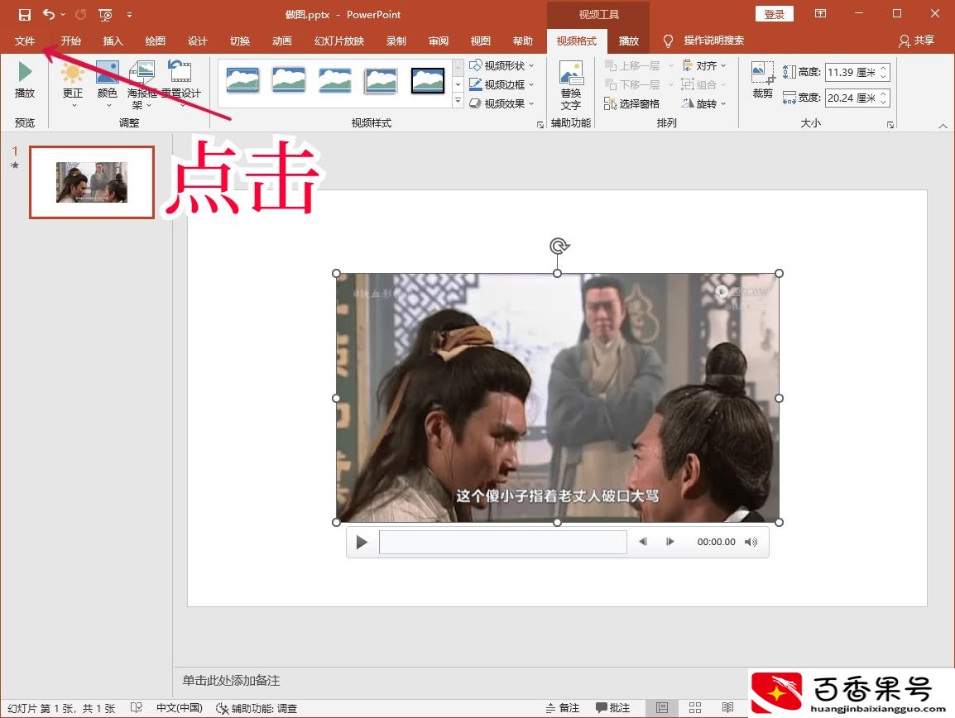The height and width of the screenshot is (718, 955).
Task: Select the 视频格式 tab
Action: [577, 41]
